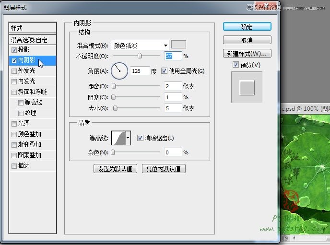Viewport: 330px width, 245px height.
Task: Enable the 光泽 checkbox
Action: 14,124
